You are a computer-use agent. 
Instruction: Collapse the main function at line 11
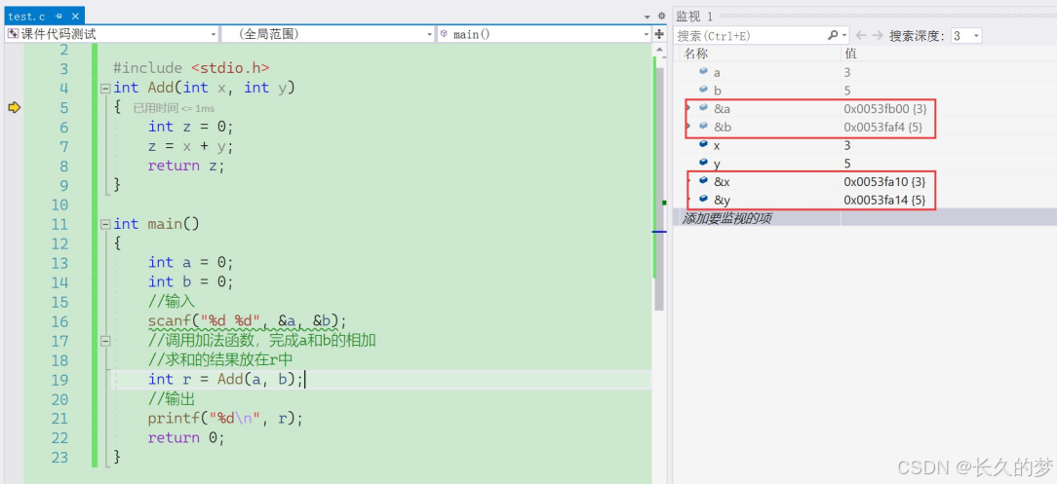[x=104, y=224]
